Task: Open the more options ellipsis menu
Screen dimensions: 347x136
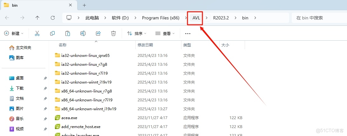Action: click(x=188, y=34)
